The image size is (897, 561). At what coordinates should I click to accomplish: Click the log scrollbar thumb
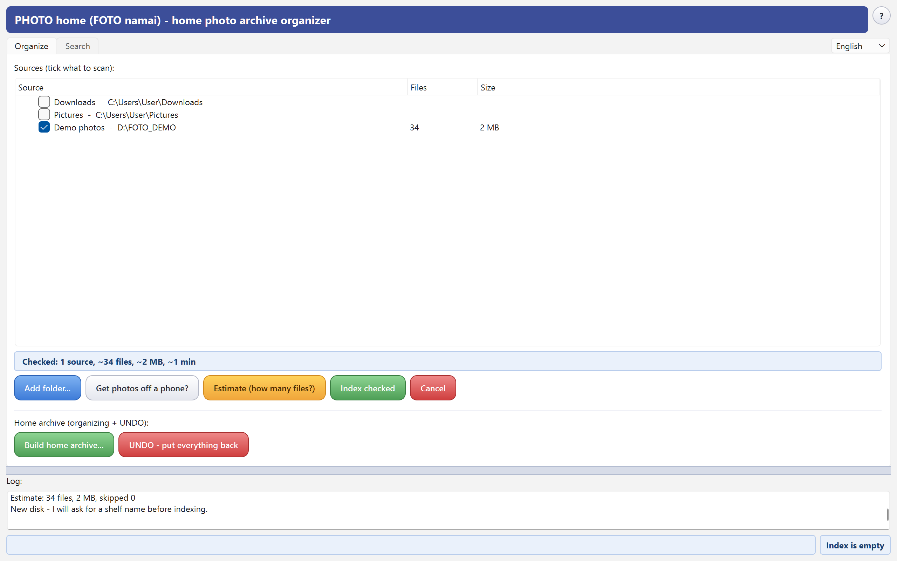[x=887, y=514]
